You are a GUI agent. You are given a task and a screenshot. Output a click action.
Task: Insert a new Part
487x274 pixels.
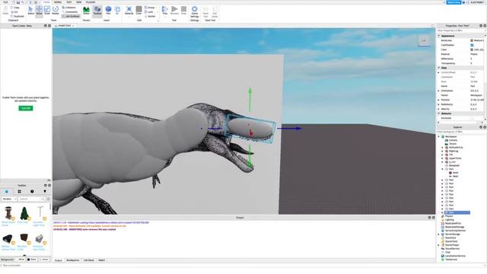point(108,11)
